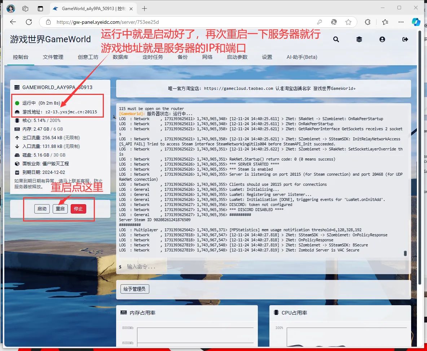Click the logout icon in panel header

tap(405, 39)
